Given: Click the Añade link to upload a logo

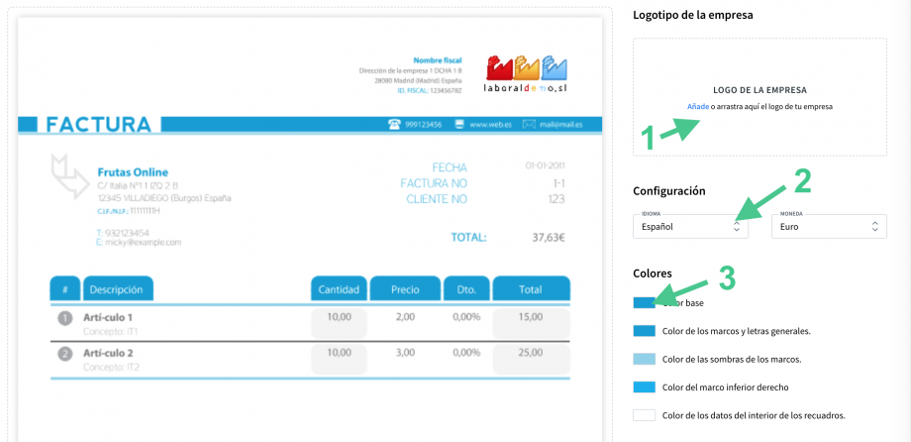Looking at the screenshot, I should 697,106.
